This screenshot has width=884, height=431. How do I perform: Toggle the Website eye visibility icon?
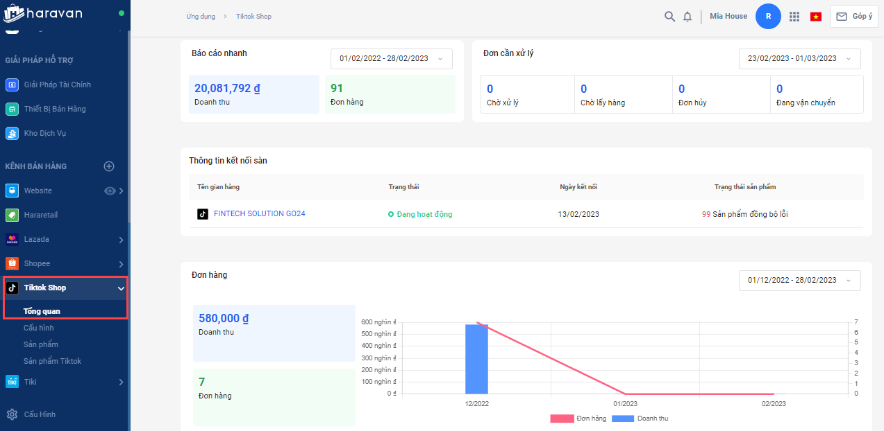point(109,191)
